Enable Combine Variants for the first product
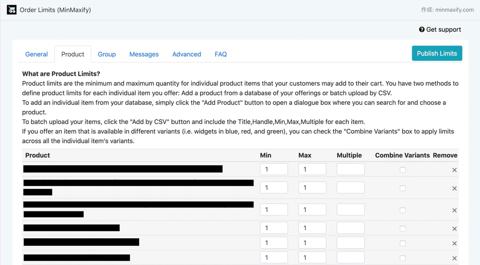 coord(403,170)
